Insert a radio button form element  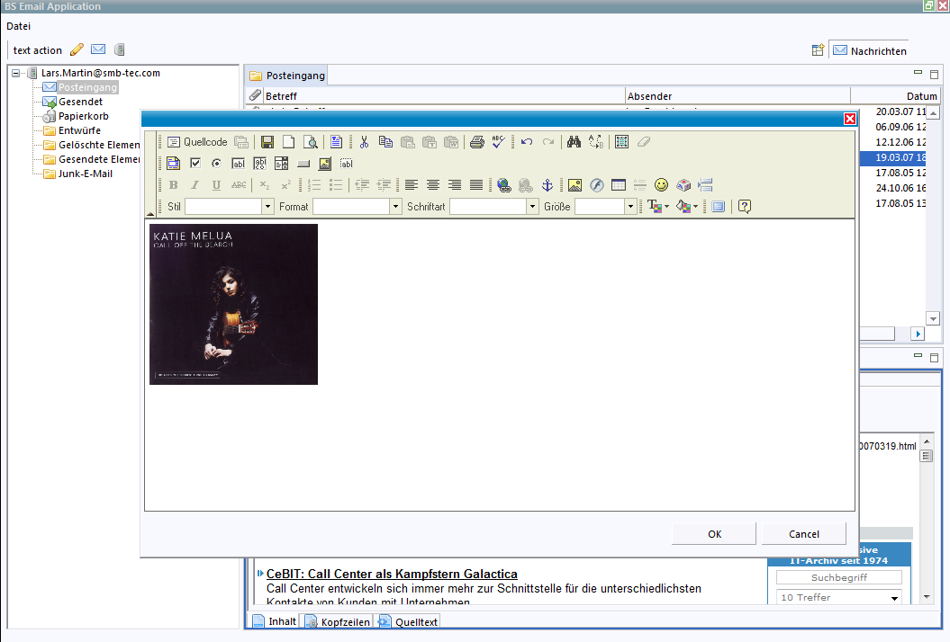[x=216, y=164]
